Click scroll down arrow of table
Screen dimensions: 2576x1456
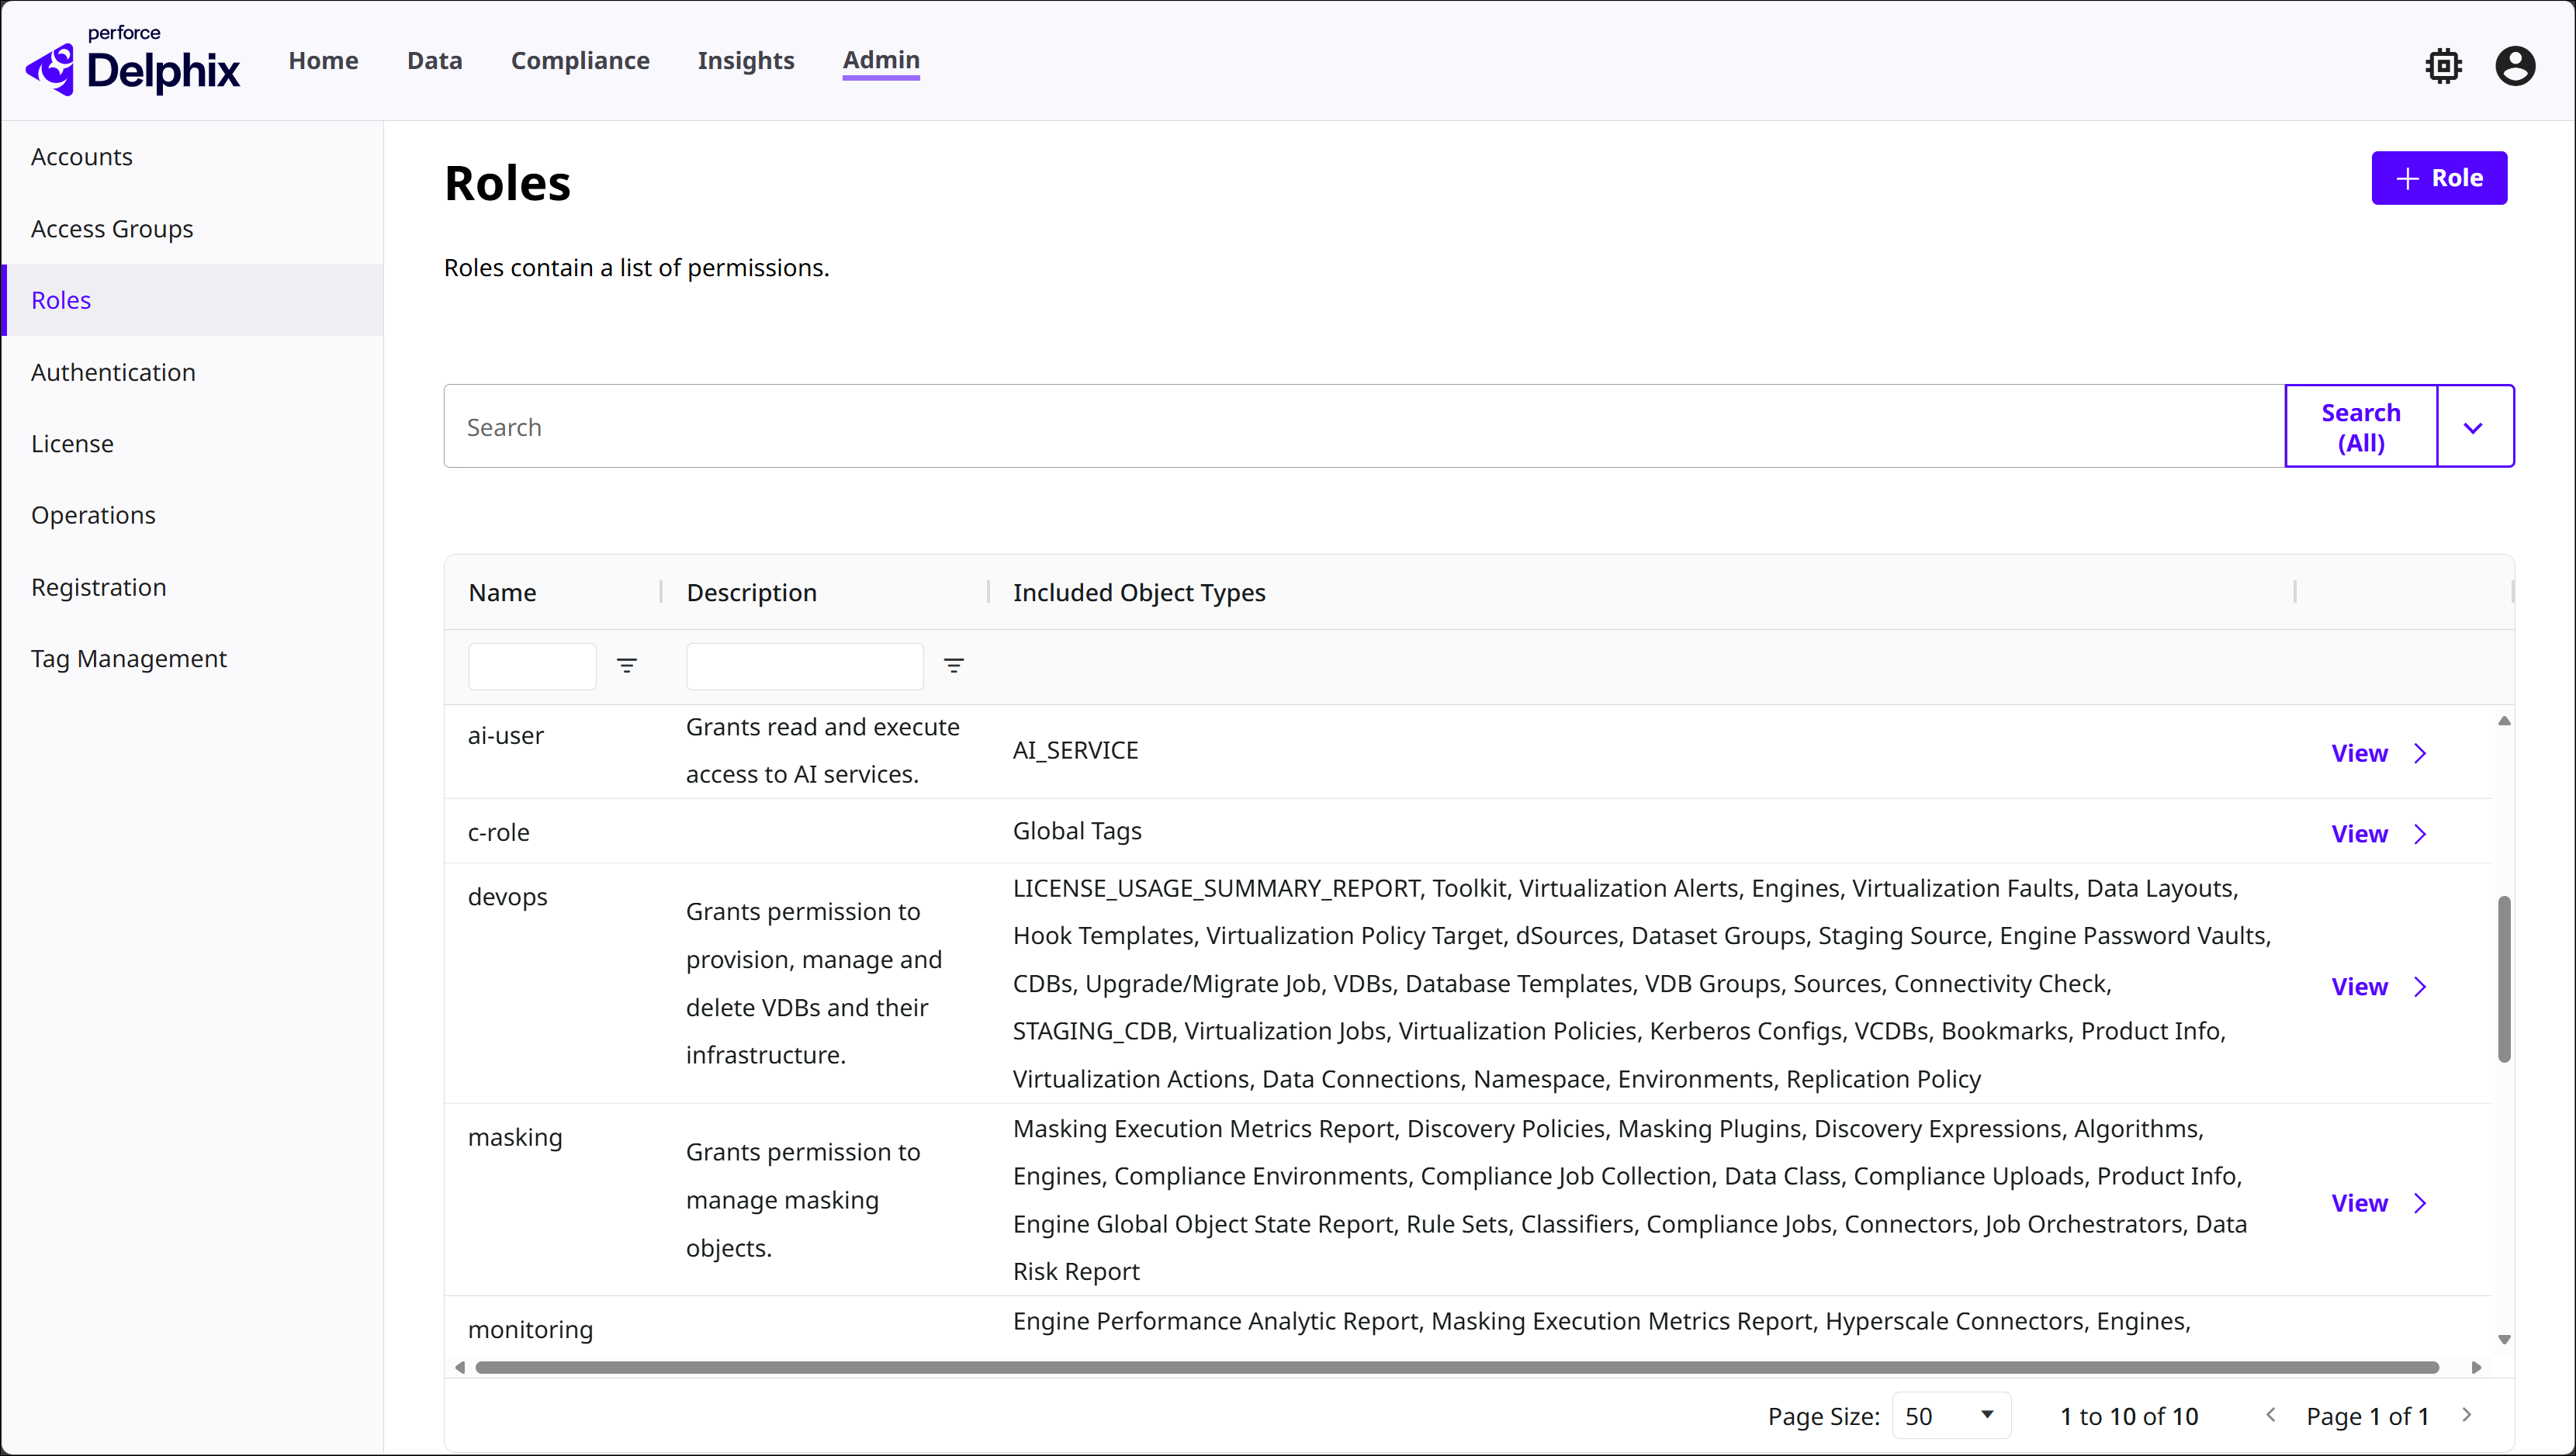[2504, 1340]
